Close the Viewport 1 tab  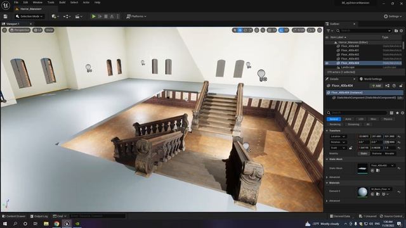tap(31, 24)
